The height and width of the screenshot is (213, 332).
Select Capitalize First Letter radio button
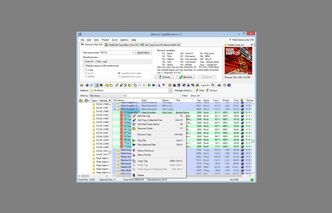[119, 73]
